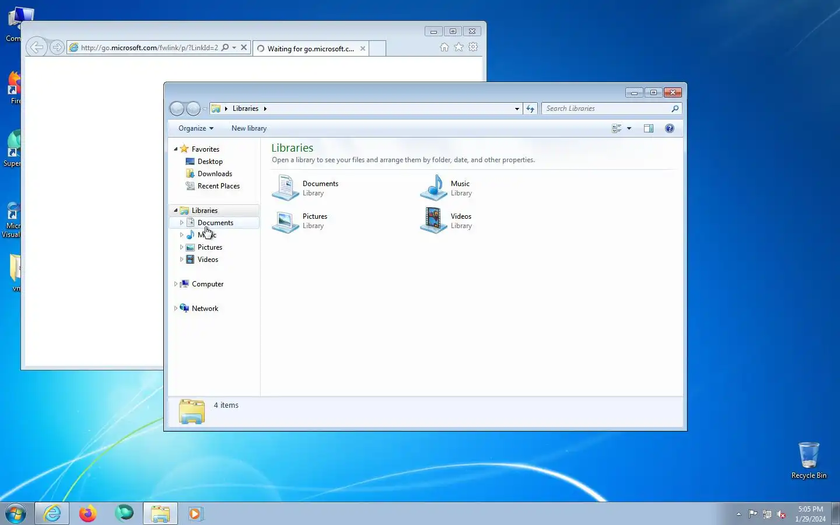Close the 'Waiting for go.microsoft.c...' tab
This screenshot has height=525, width=840.
tap(363, 48)
